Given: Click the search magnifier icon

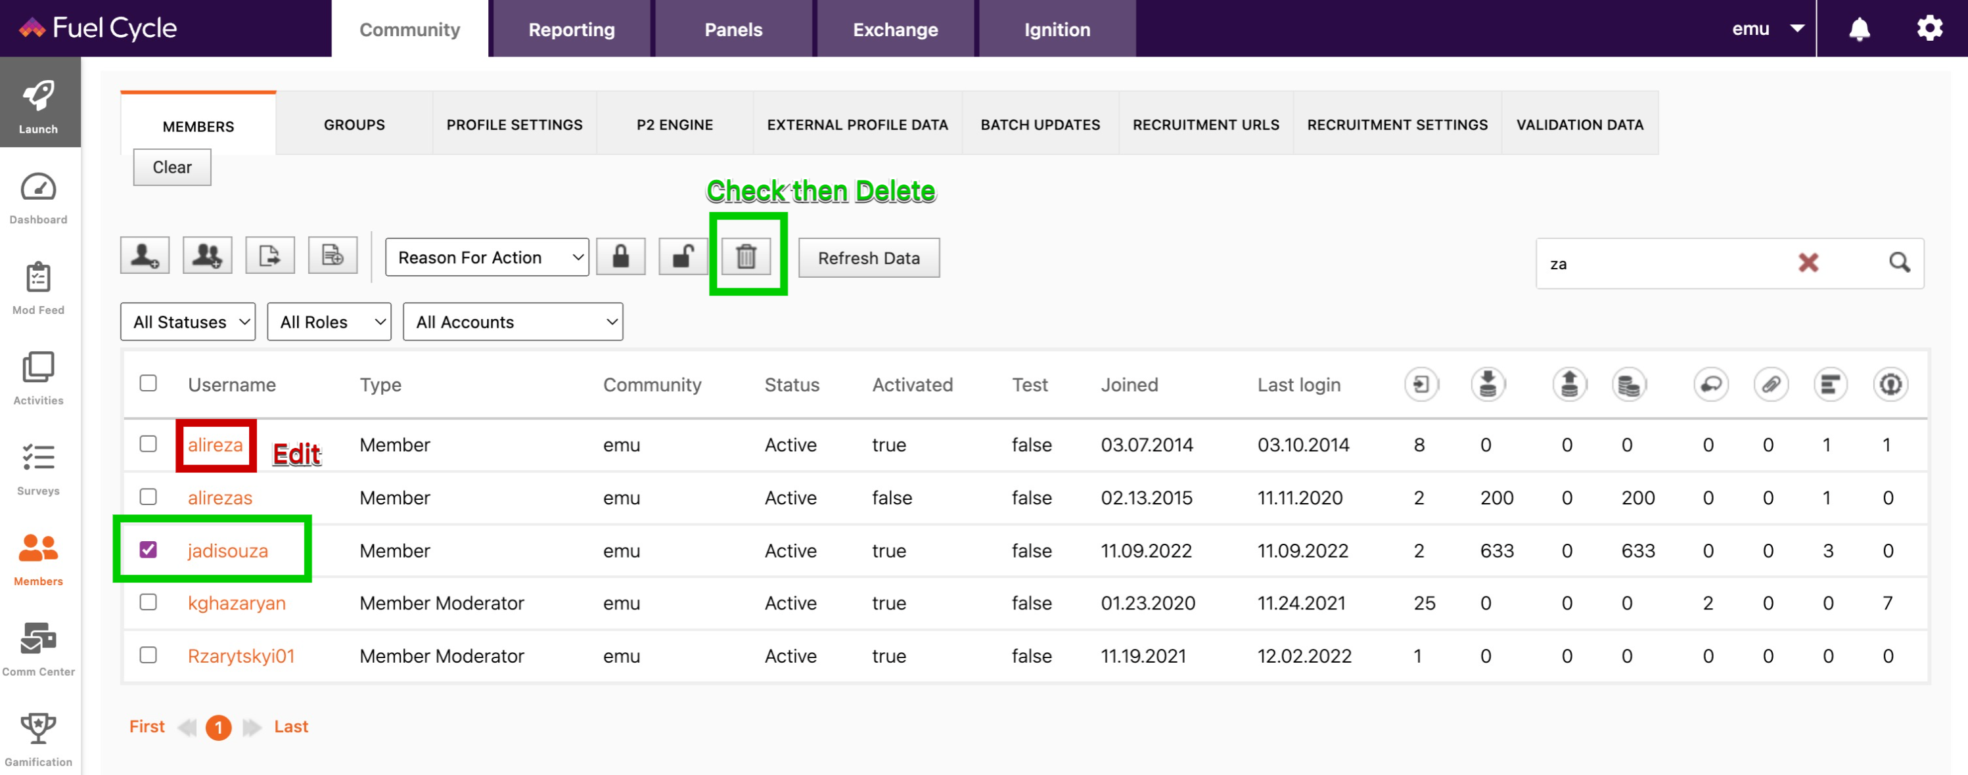Looking at the screenshot, I should coord(1899,263).
